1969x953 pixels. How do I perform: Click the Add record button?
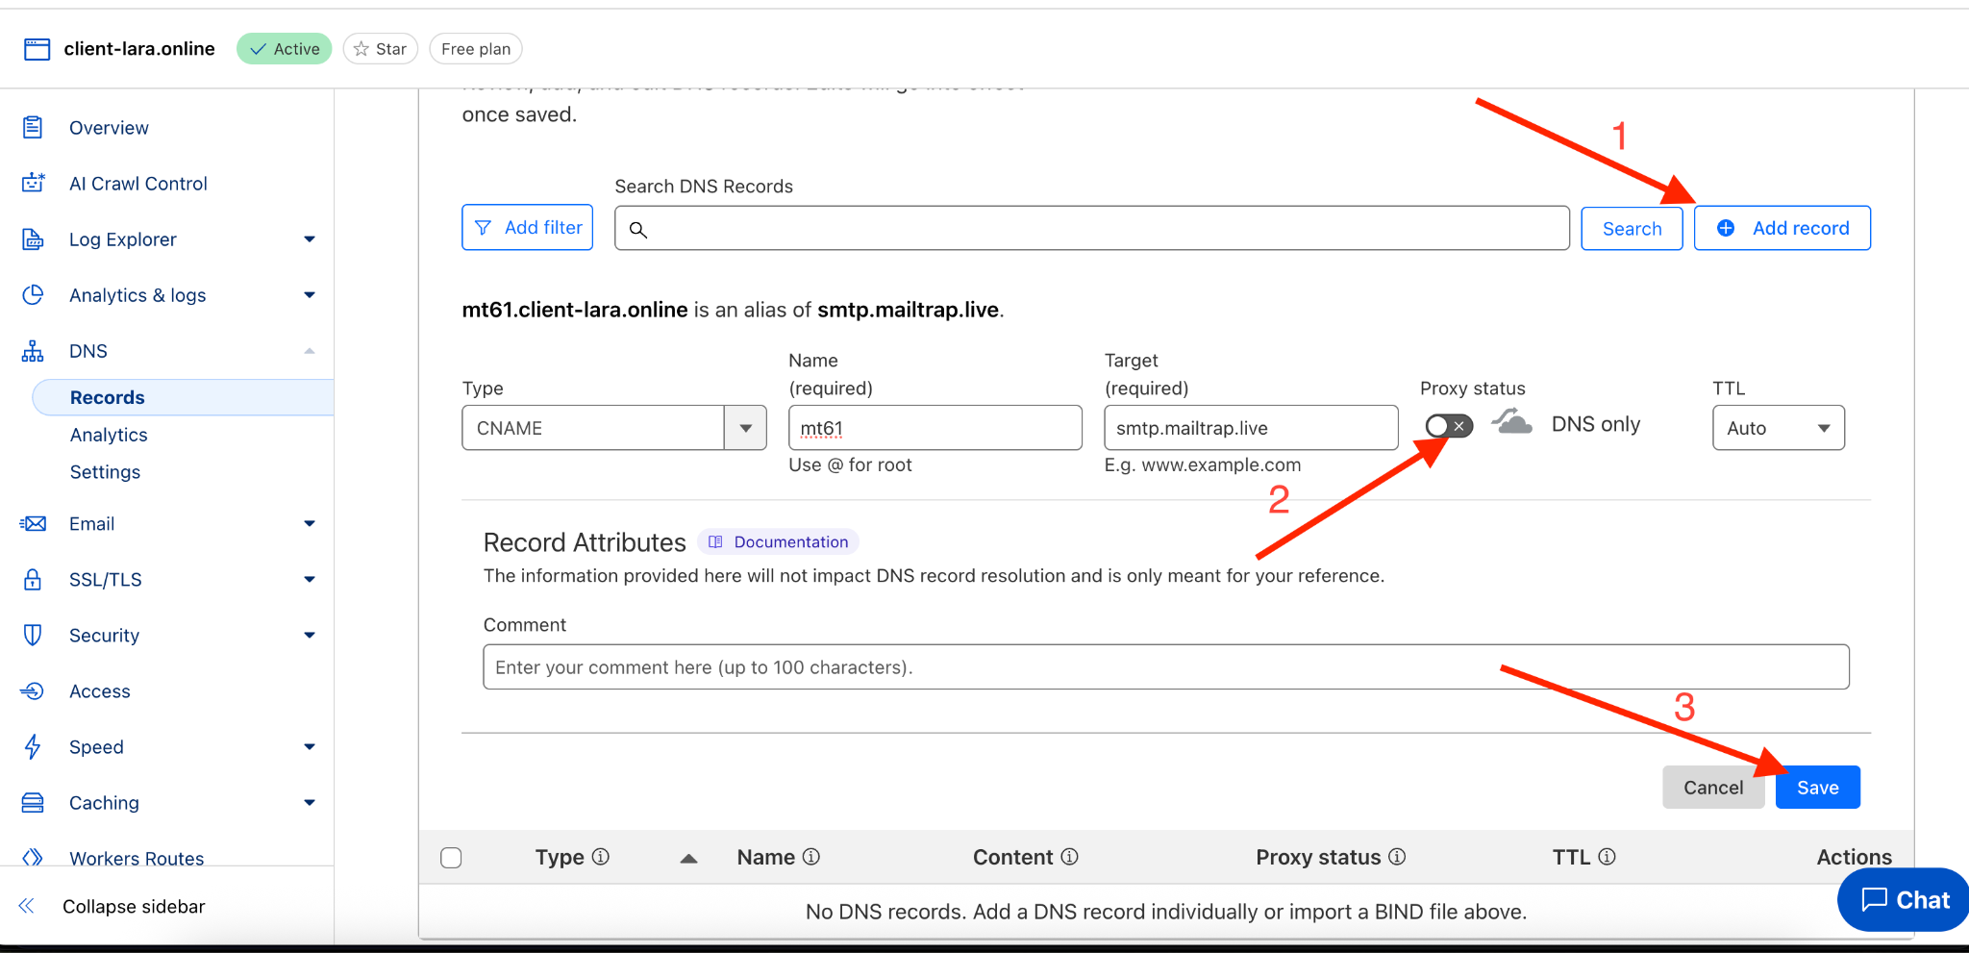1782,228
